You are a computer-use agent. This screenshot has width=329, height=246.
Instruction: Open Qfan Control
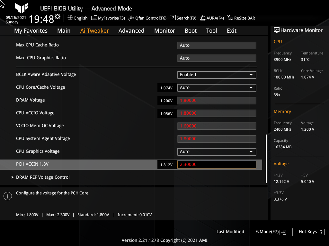click(x=147, y=18)
